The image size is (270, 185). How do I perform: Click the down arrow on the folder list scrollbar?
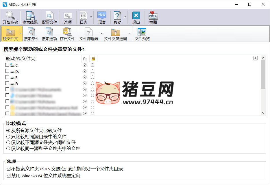pyautogui.click(x=263, y=112)
